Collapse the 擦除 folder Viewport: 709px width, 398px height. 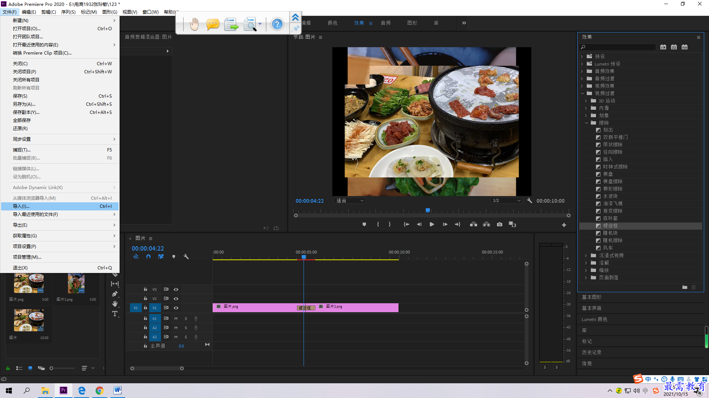pos(586,123)
